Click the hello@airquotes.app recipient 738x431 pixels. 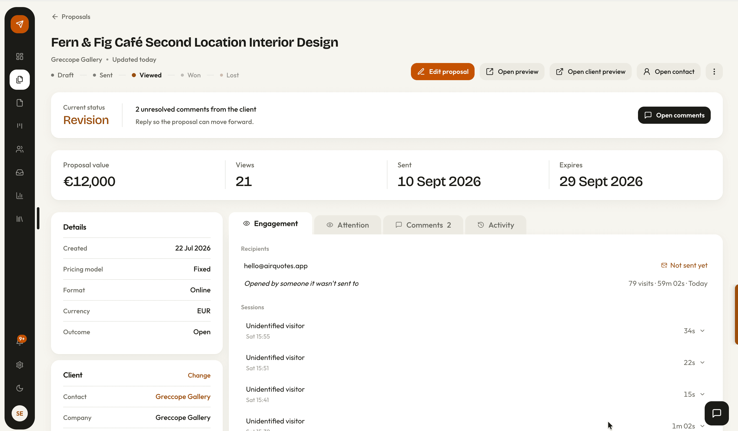[x=276, y=266]
